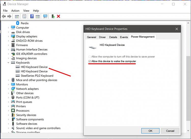Click the Update driver toolbar icon

[53, 16]
